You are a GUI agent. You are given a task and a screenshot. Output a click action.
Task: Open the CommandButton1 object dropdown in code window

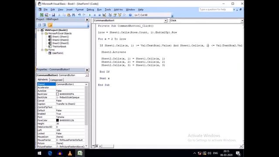coord(166,20)
